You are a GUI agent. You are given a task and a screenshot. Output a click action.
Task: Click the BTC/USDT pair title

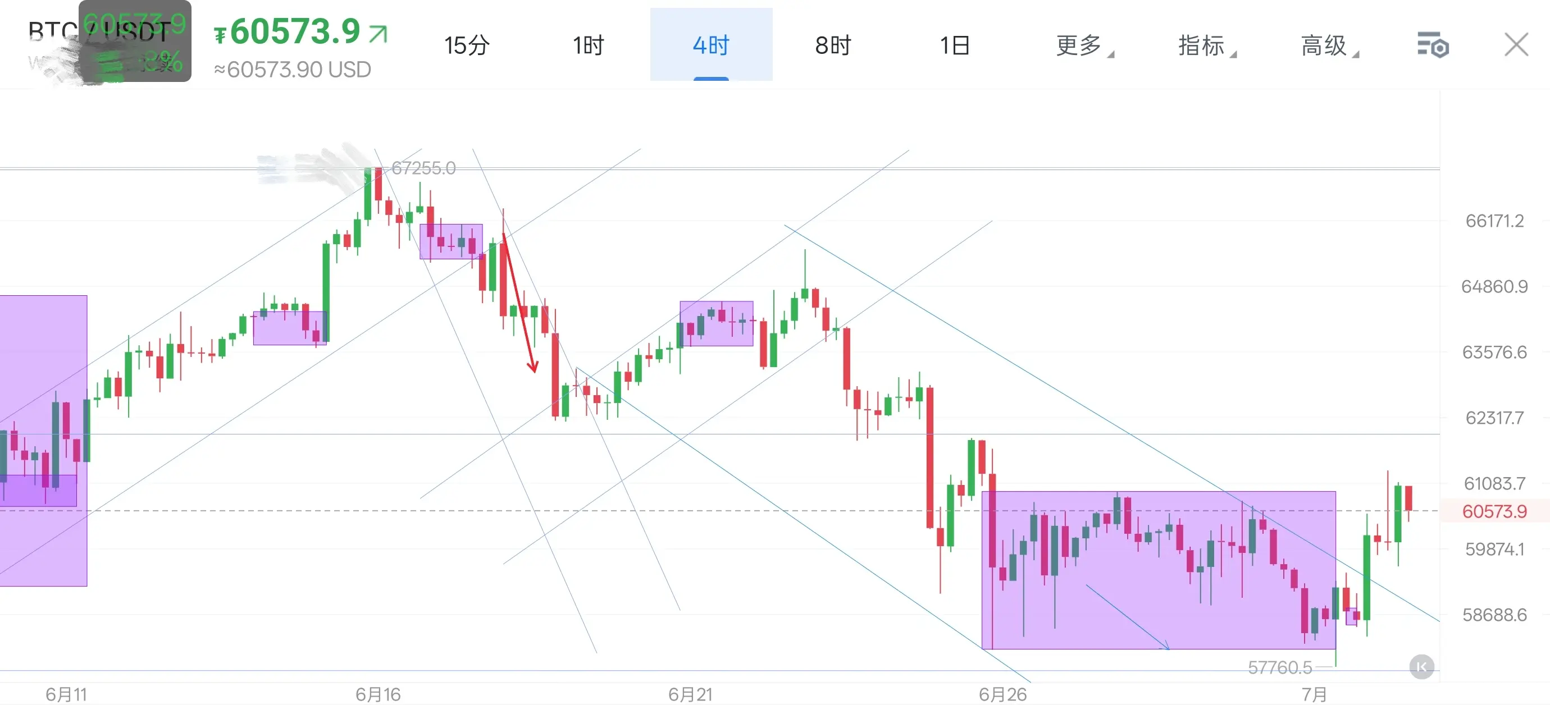click(99, 31)
